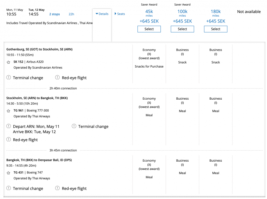Click Red-eye flight info icon for TG 961
Screen dimensions: 267x199
tap(9, 140)
